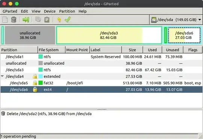Undo last operation with yellow arrow icon
Viewport: 203px width, 139px height.
[59, 20]
